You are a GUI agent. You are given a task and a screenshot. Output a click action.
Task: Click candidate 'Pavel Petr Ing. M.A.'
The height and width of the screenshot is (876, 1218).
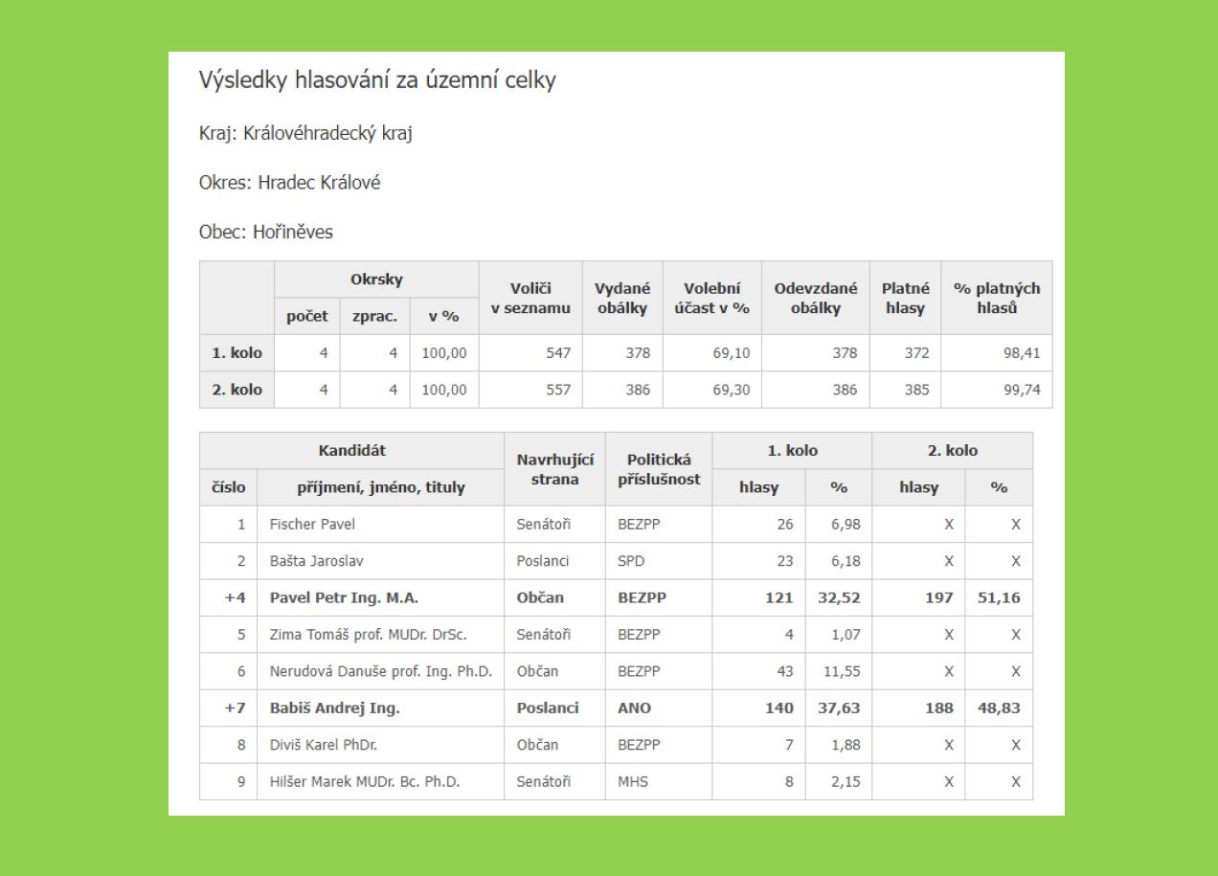344,597
